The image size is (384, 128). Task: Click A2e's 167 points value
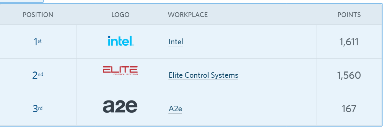click(x=349, y=109)
